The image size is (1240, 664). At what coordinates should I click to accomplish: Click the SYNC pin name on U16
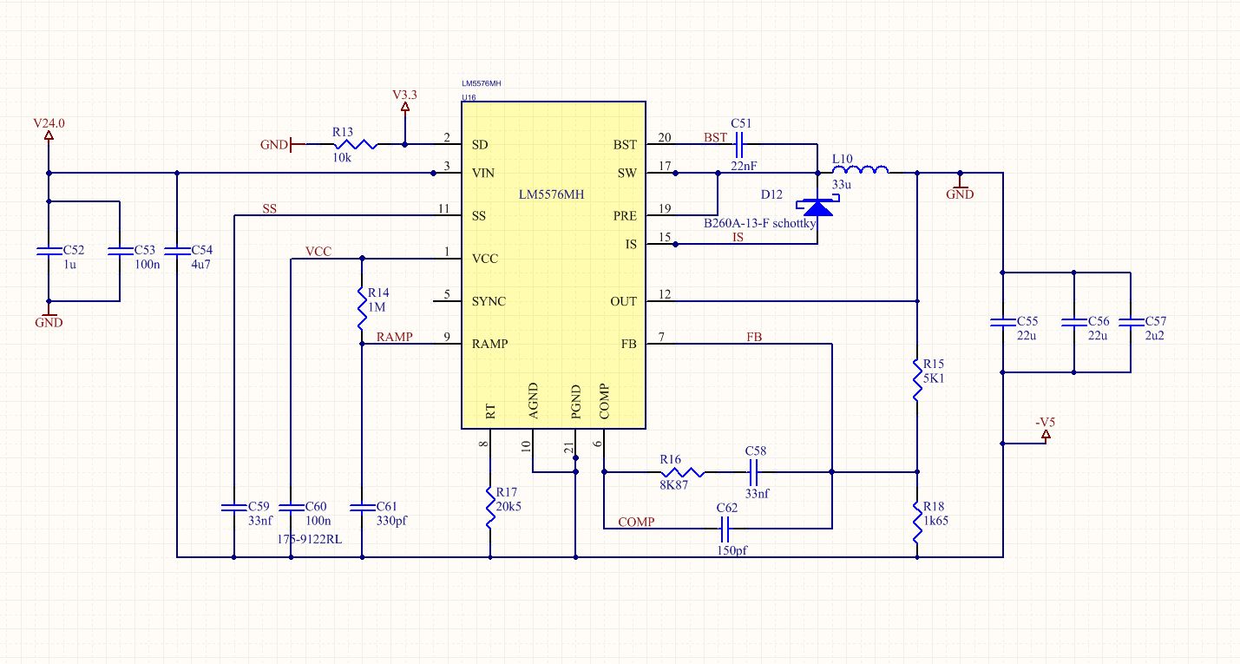tap(489, 301)
